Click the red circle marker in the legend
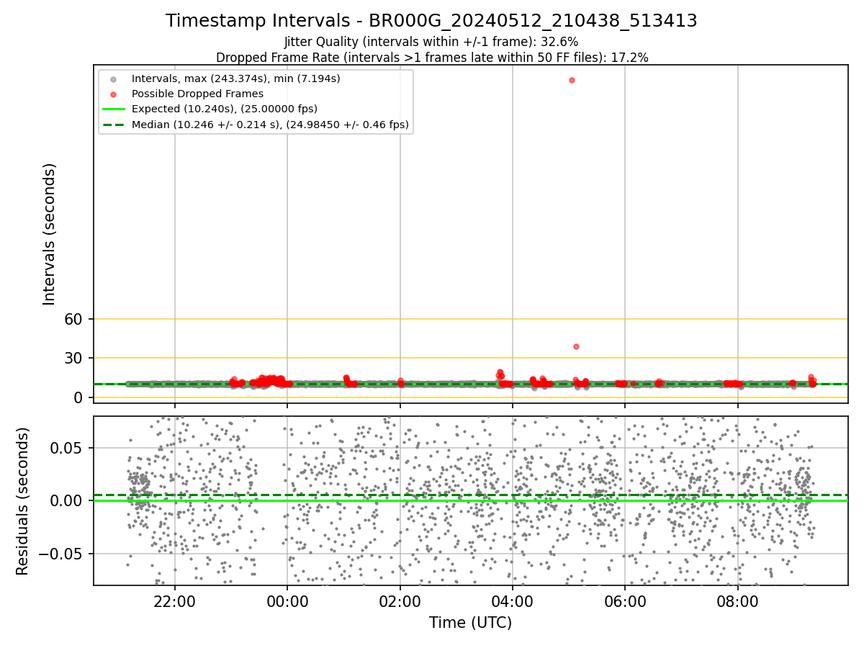 coord(113,94)
